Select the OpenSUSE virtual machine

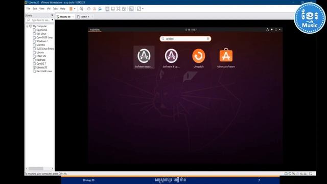pos(40,30)
